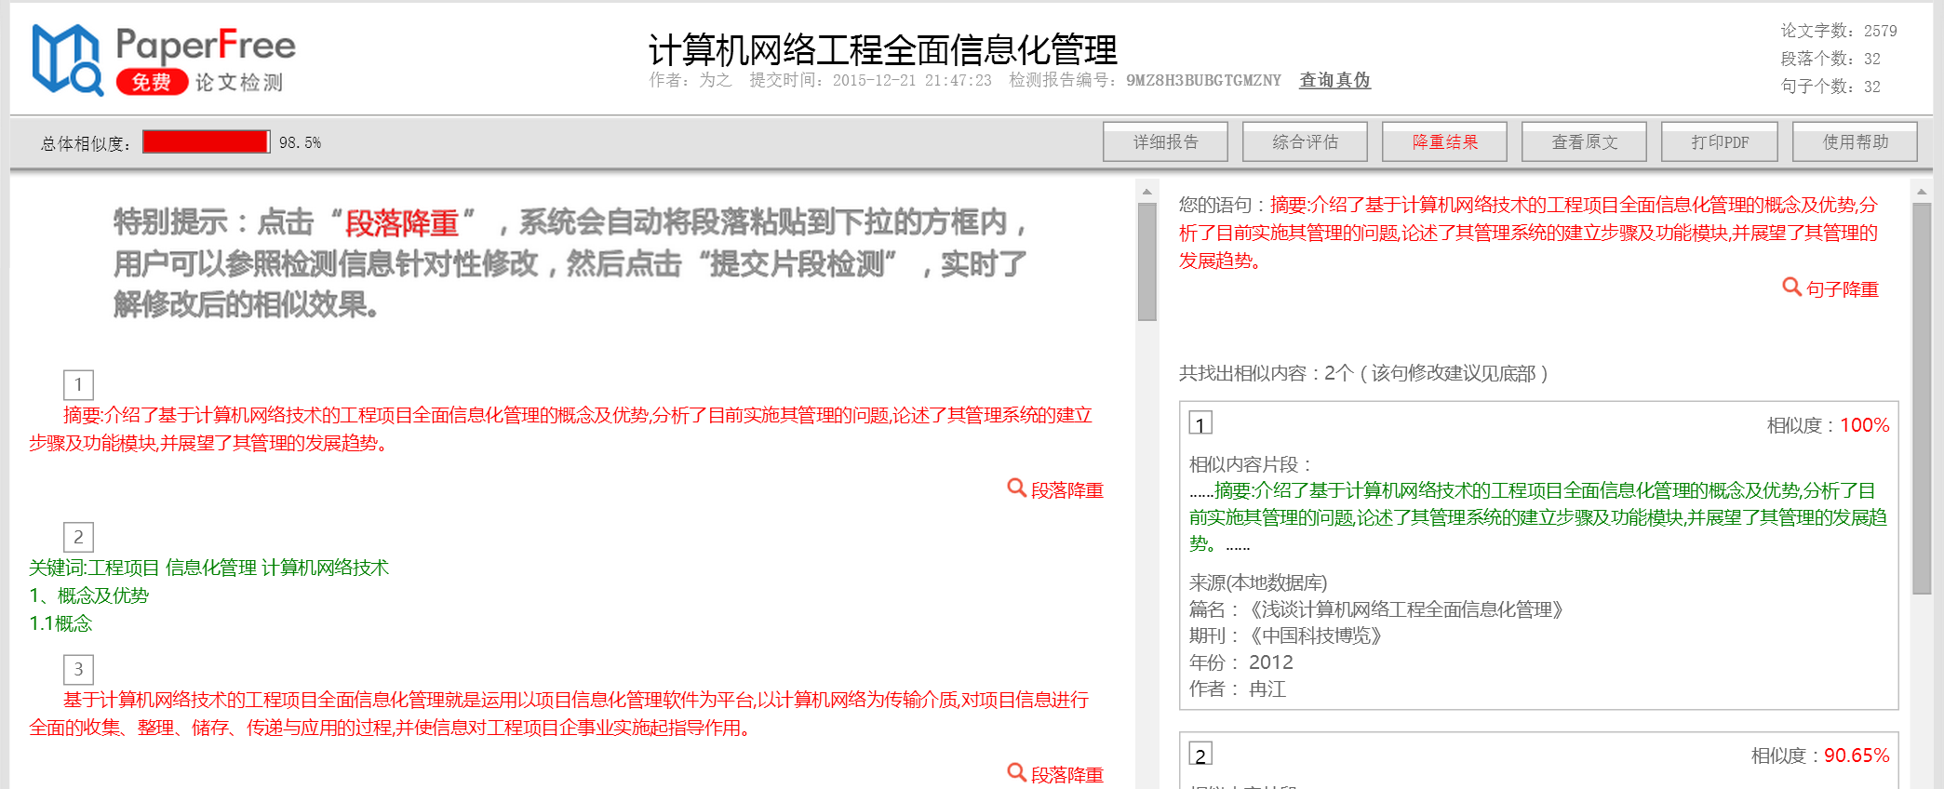The width and height of the screenshot is (1944, 789).
Task: Click the 98.5% similarity value
Action: tap(300, 142)
